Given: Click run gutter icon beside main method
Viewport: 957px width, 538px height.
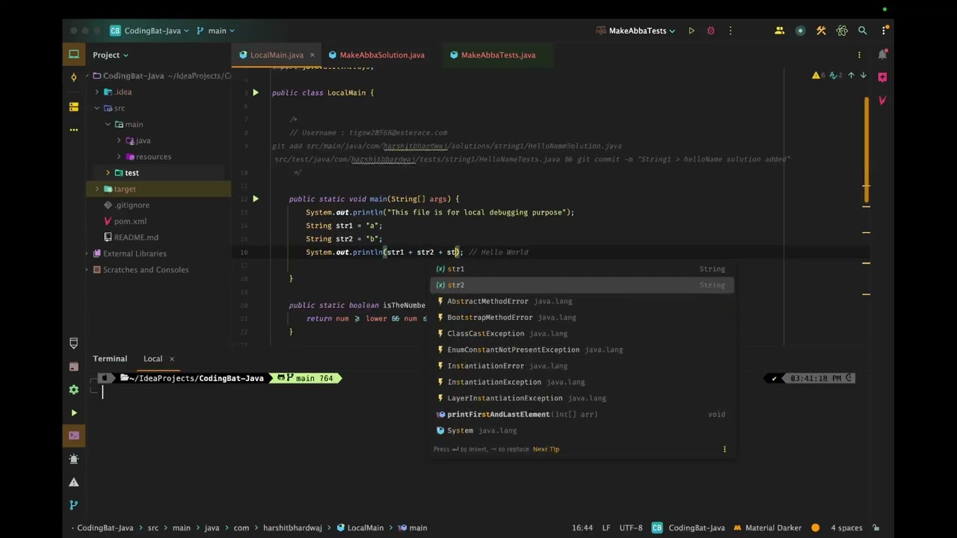Looking at the screenshot, I should coord(255,199).
